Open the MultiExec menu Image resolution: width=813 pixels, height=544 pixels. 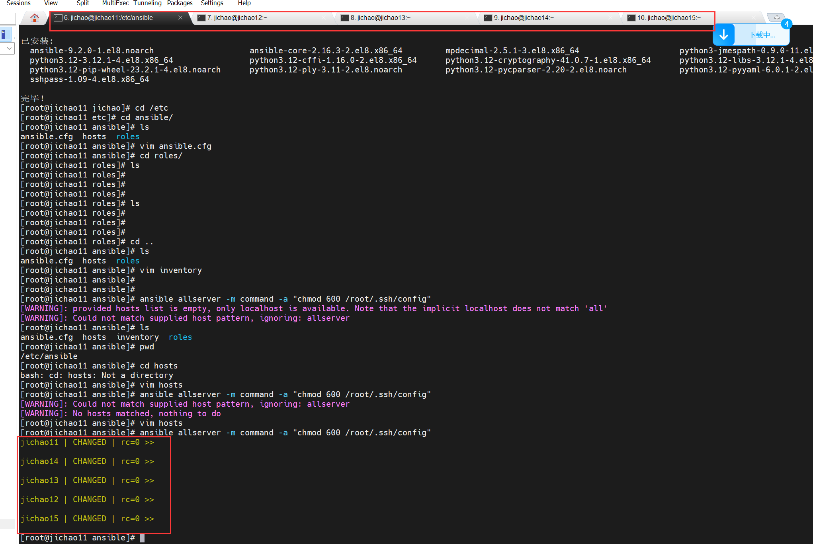pyautogui.click(x=115, y=3)
